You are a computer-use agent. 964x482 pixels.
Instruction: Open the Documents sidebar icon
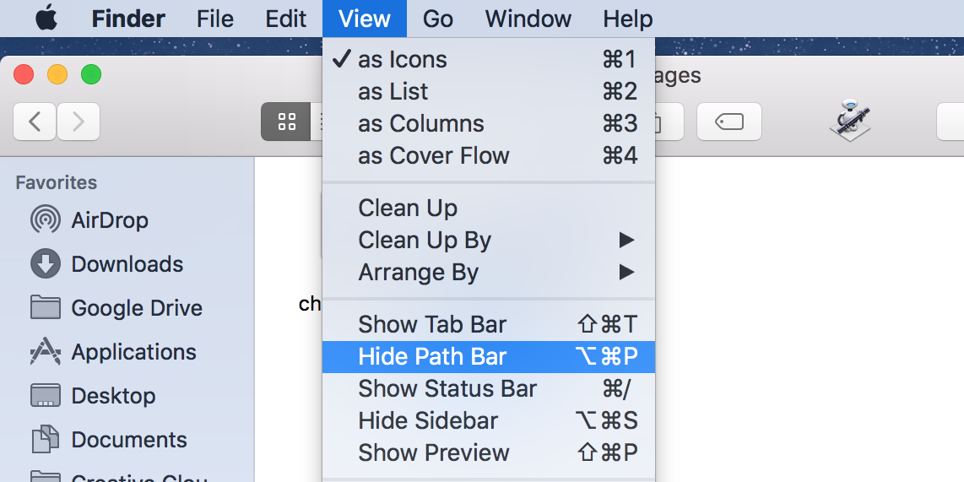coord(45,440)
